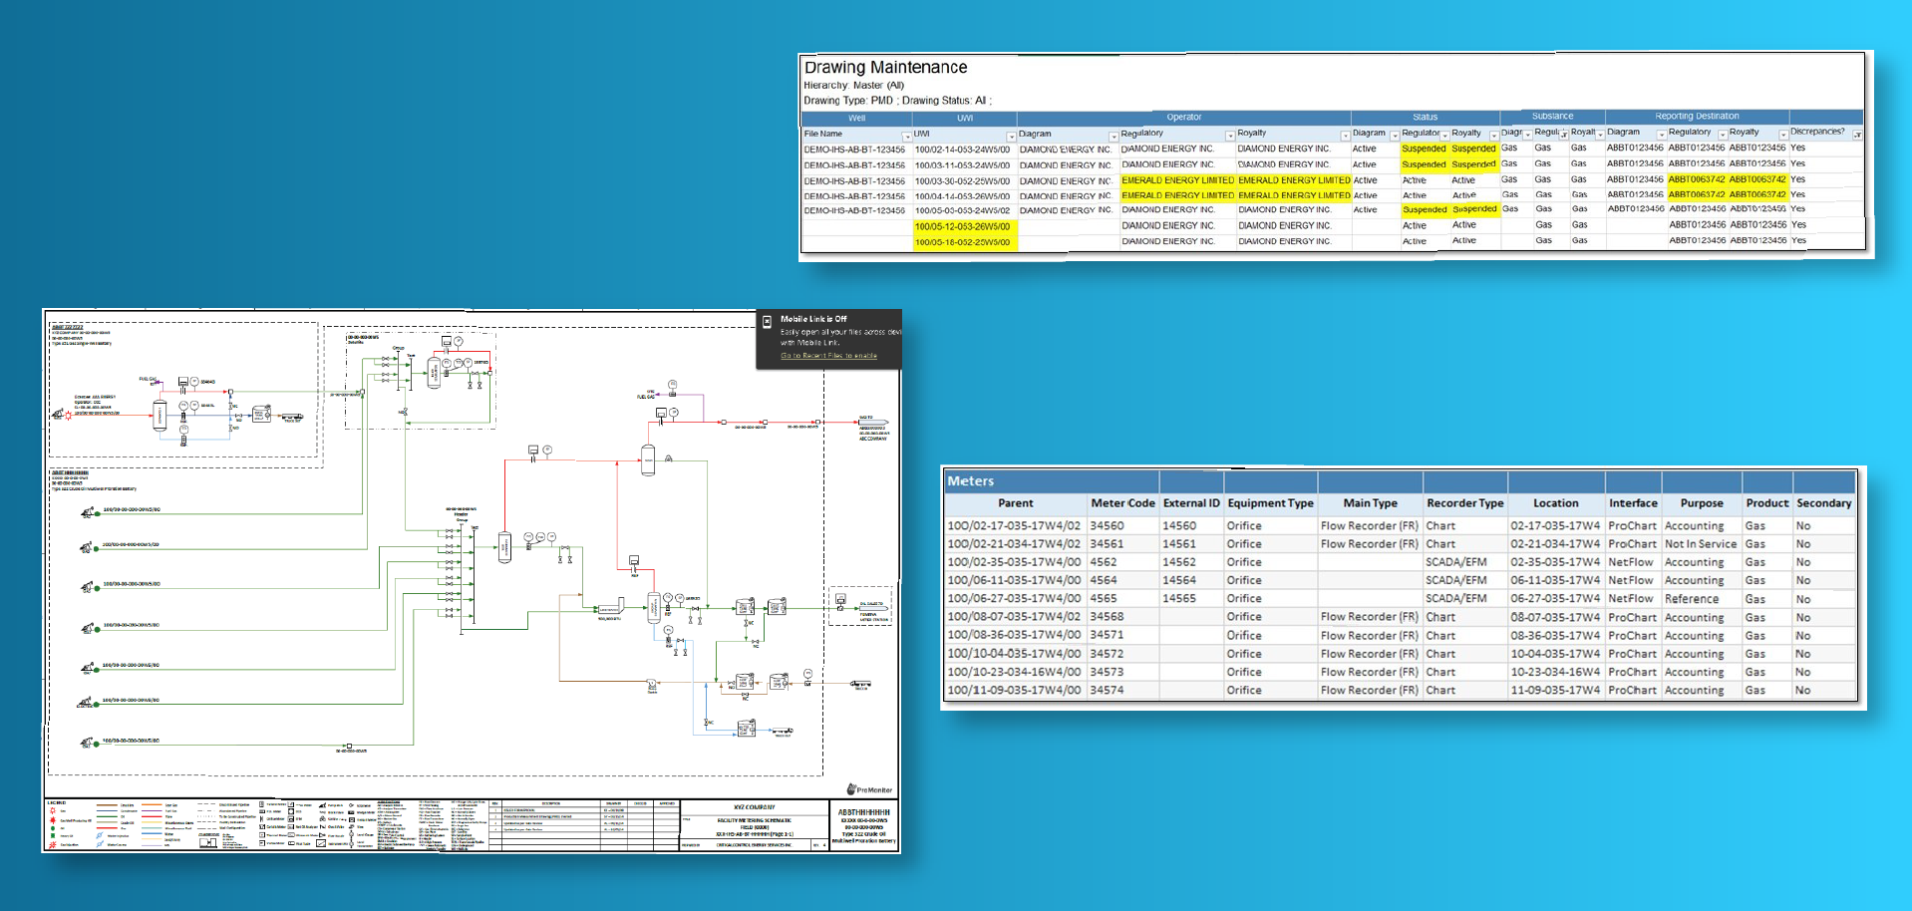Click the Meters panel title

pyautogui.click(x=970, y=480)
